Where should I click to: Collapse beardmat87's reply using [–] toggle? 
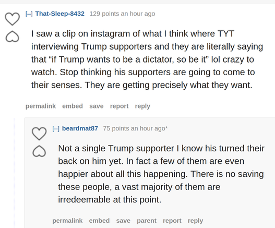point(56,128)
